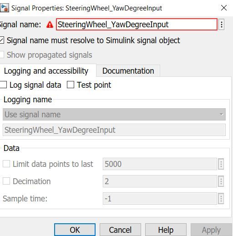Enable the Test point checkbox

[71, 85]
